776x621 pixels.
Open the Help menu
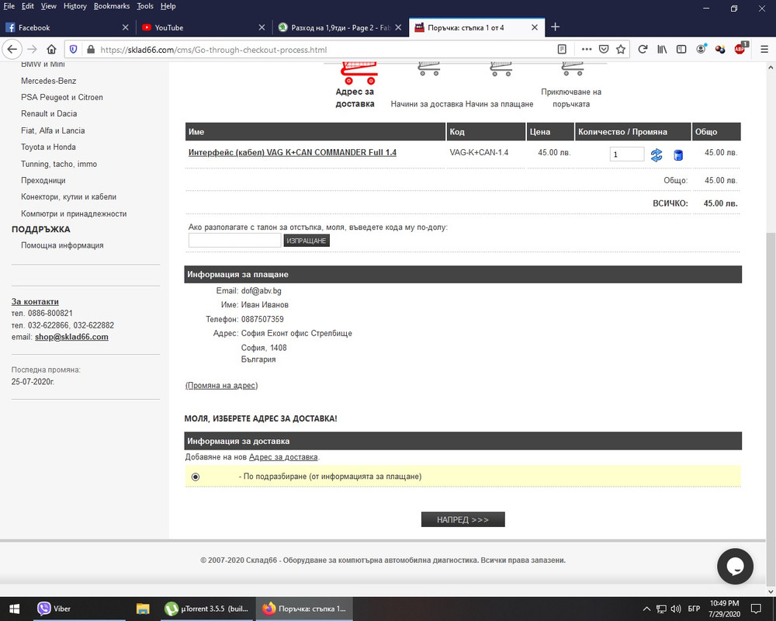(x=168, y=6)
